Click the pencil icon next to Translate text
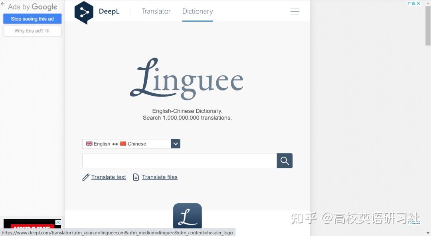This screenshot has height=236, width=431. point(85,177)
